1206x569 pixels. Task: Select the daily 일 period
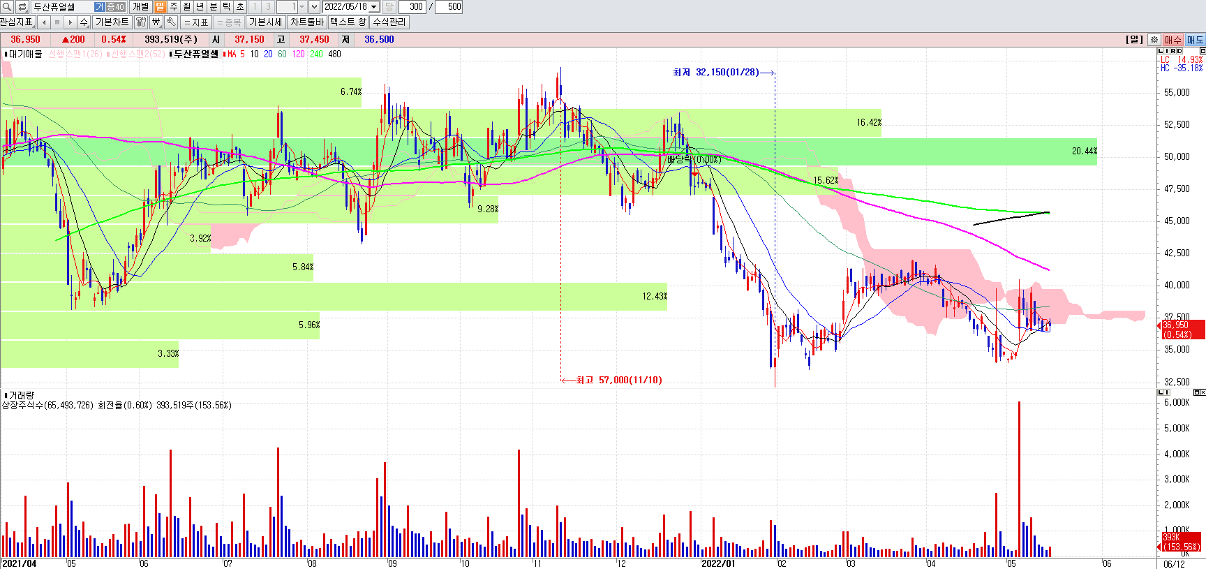pos(161,7)
